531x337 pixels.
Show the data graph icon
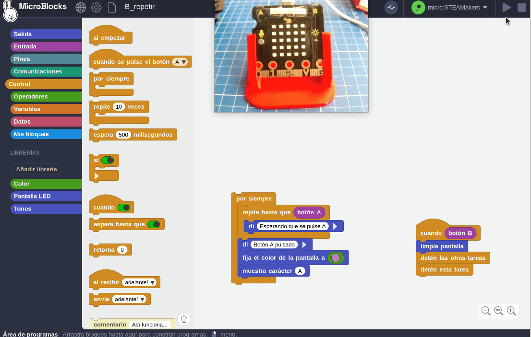pos(391,8)
